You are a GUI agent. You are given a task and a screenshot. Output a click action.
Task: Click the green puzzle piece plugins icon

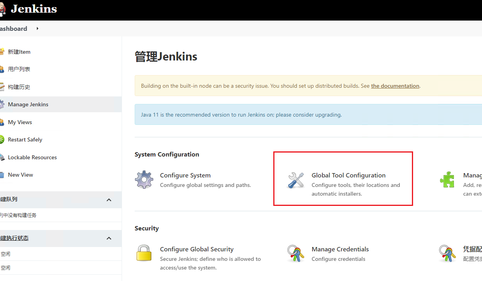tap(447, 179)
